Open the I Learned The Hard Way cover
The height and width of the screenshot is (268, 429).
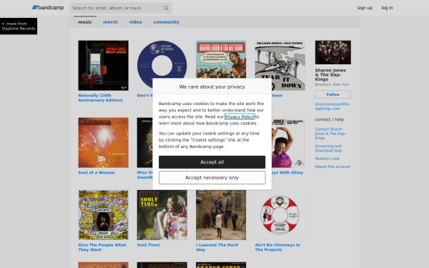click(221, 215)
